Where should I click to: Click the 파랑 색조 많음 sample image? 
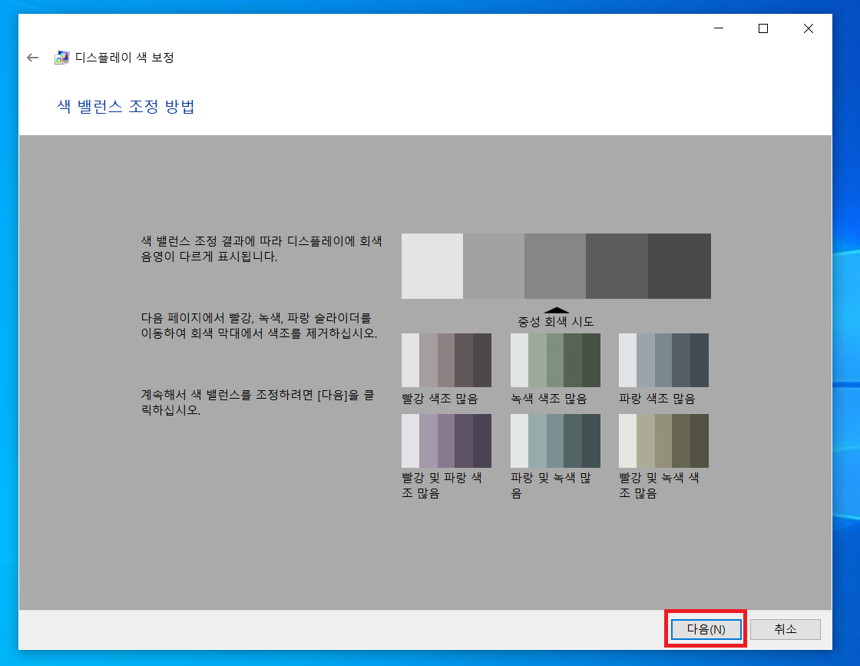coord(663,360)
